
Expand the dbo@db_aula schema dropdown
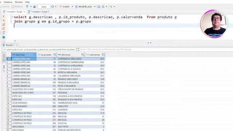point(95,7)
